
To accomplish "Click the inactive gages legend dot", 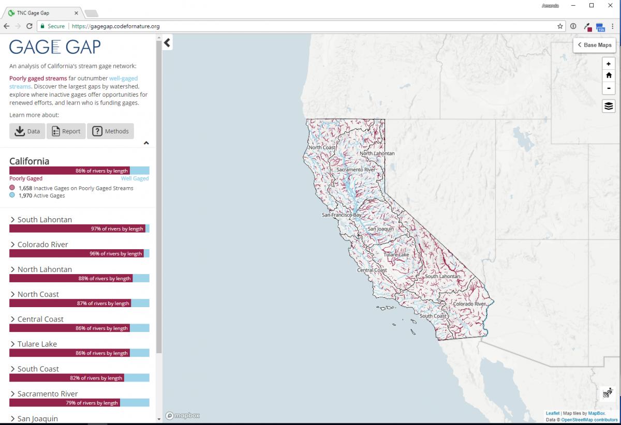I will tap(12, 188).
